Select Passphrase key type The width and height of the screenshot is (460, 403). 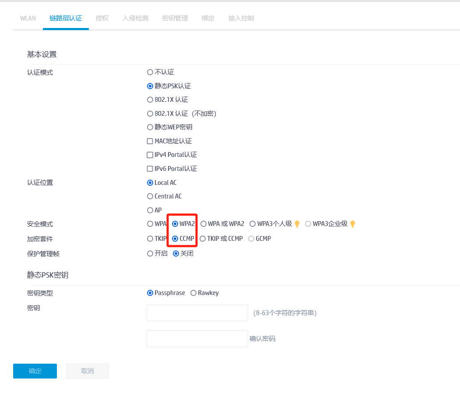pyautogui.click(x=150, y=293)
